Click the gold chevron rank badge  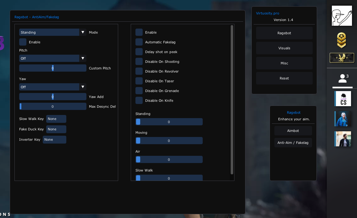[342, 40]
